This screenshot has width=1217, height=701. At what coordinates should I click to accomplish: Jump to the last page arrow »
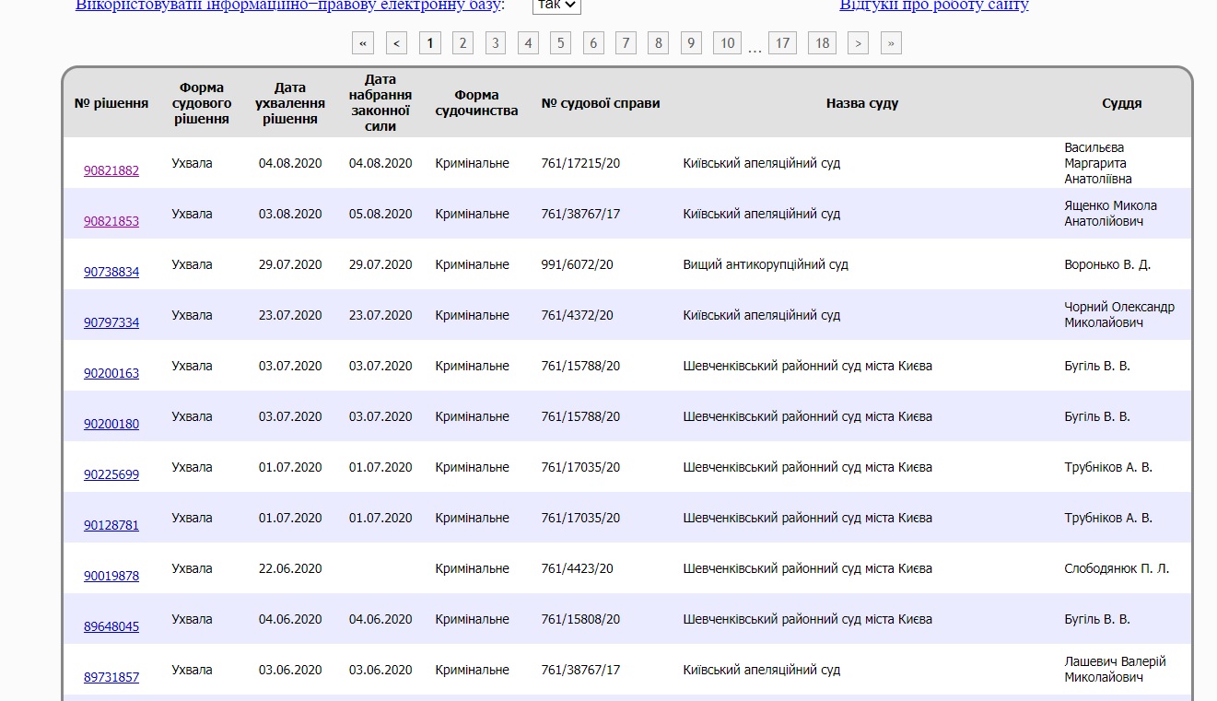891,43
